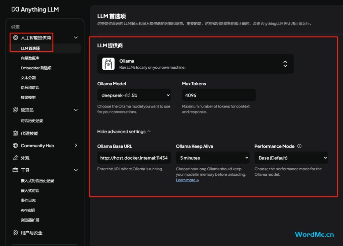Image resolution: width=343 pixels, height=246 pixels.
Task: Open 对话历史记录 page
Action: (32, 121)
